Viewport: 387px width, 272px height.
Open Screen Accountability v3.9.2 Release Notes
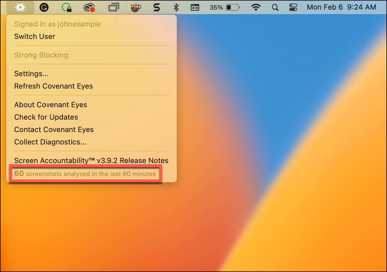92,161
